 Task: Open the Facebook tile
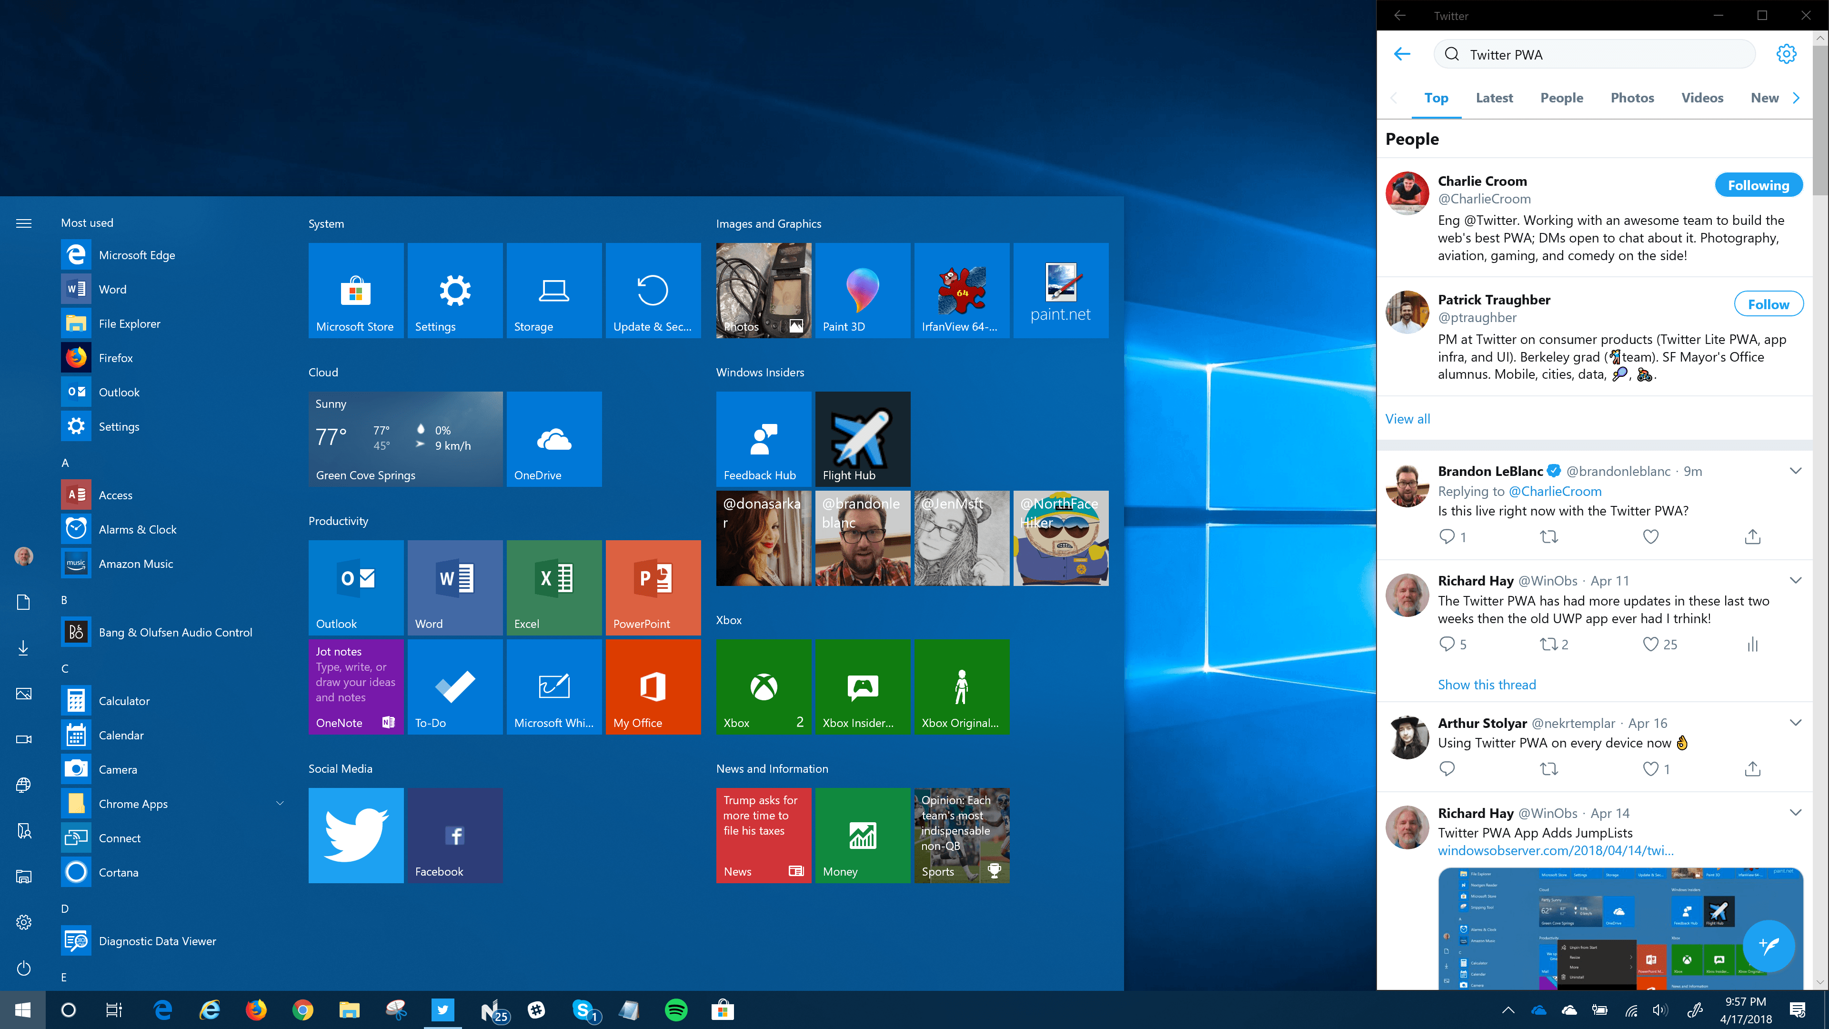click(x=454, y=835)
